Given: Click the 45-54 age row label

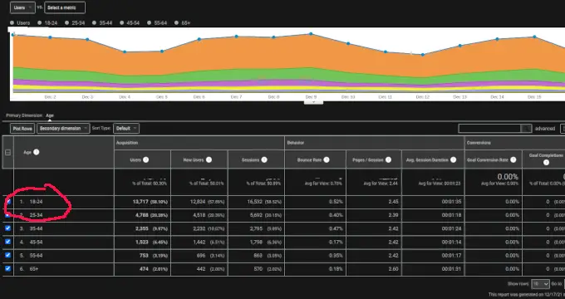Looking at the screenshot, I should 36,242.
